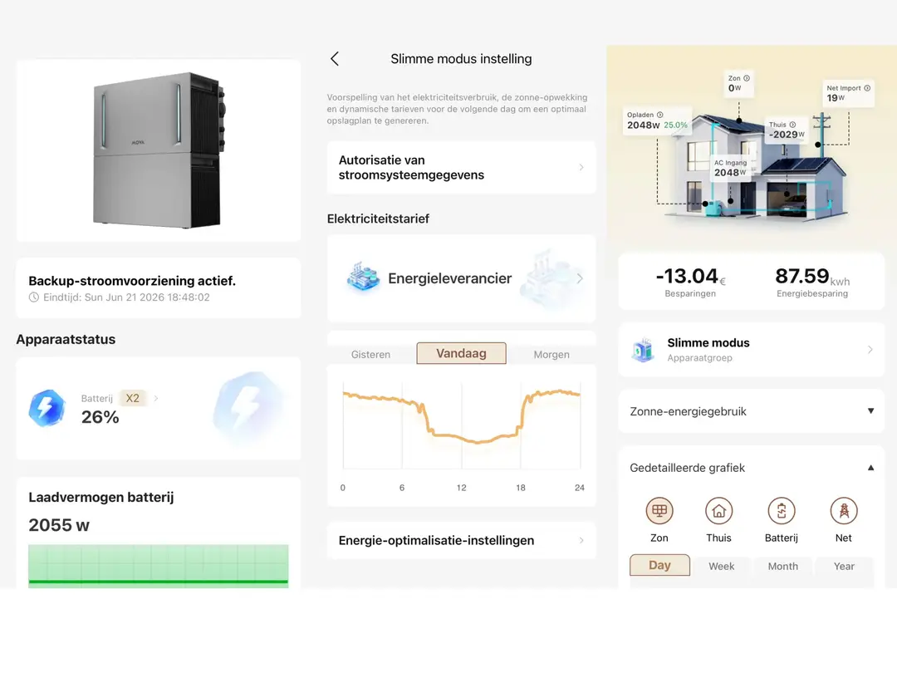Click the clock icon beside Eindtijd
This screenshot has height=673, width=897.
click(x=34, y=297)
